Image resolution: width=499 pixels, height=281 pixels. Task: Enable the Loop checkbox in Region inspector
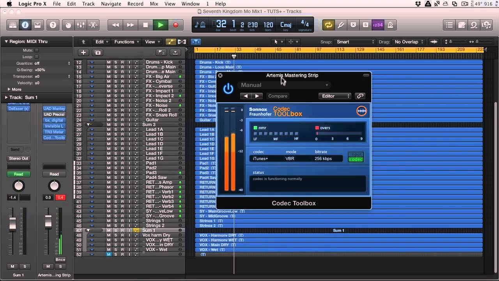37,57
